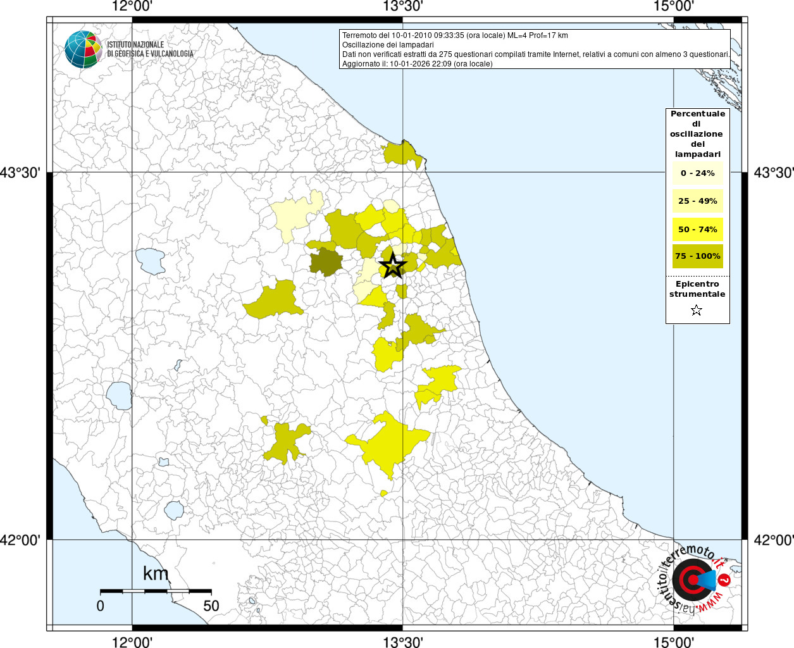Click the blue Lake Trasimeno shape
The image size is (794, 648).
pyautogui.click(x=150, y=261)
